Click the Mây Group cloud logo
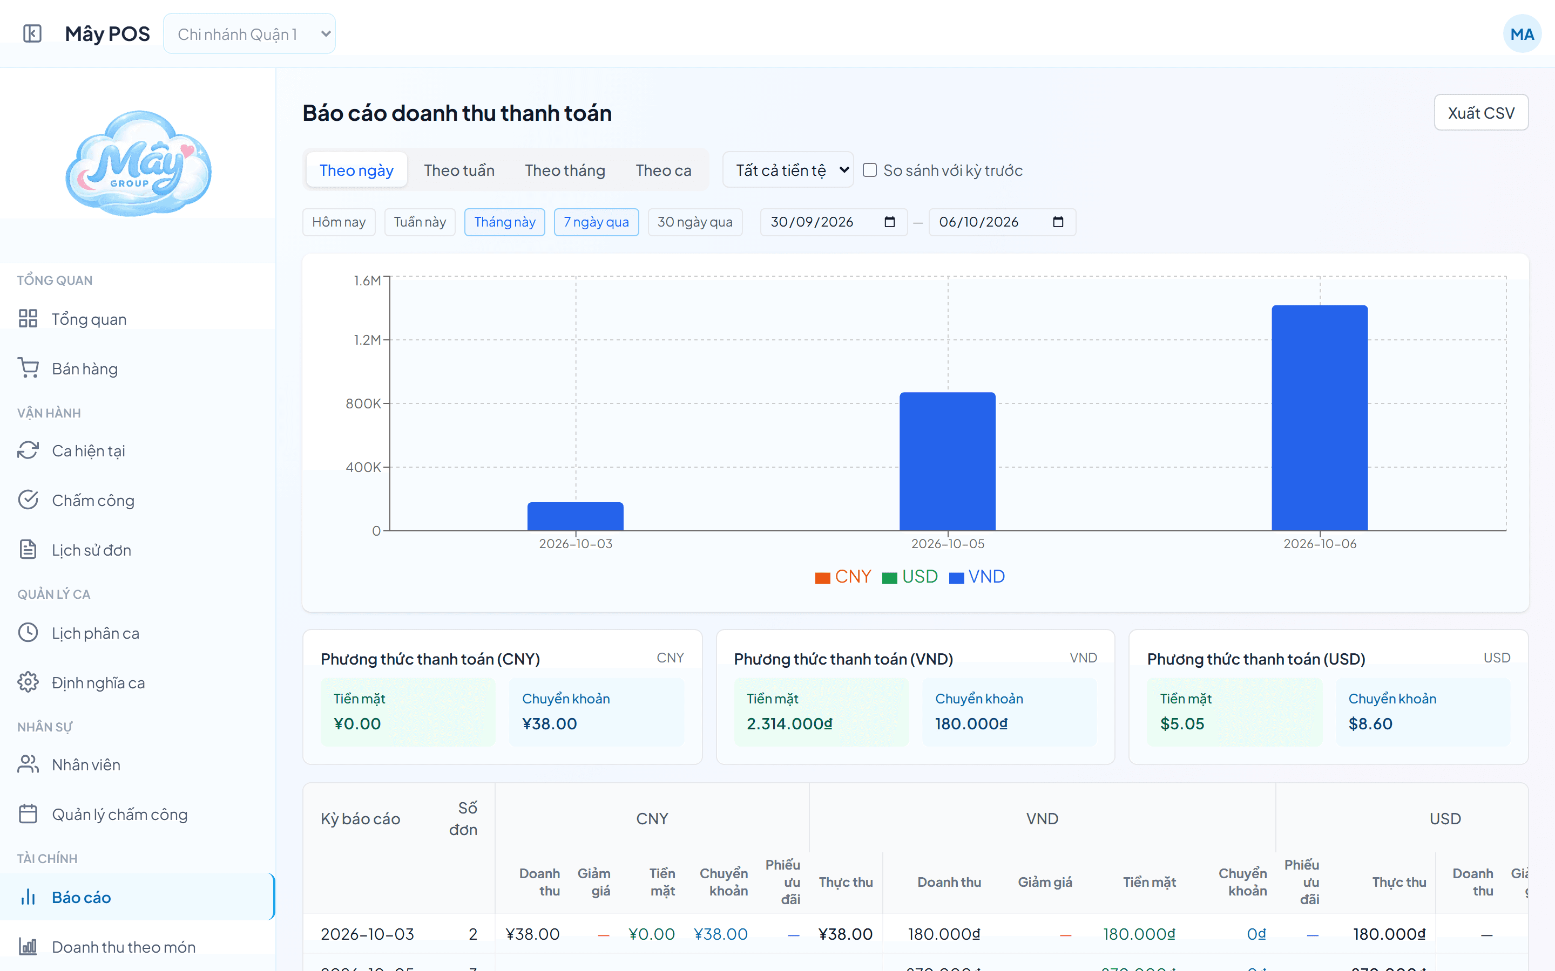 tap(138, 163)
